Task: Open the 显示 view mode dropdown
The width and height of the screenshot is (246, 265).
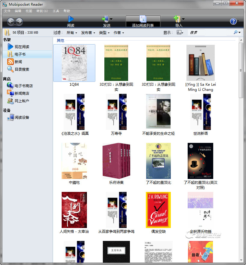Action: (180, 32)
